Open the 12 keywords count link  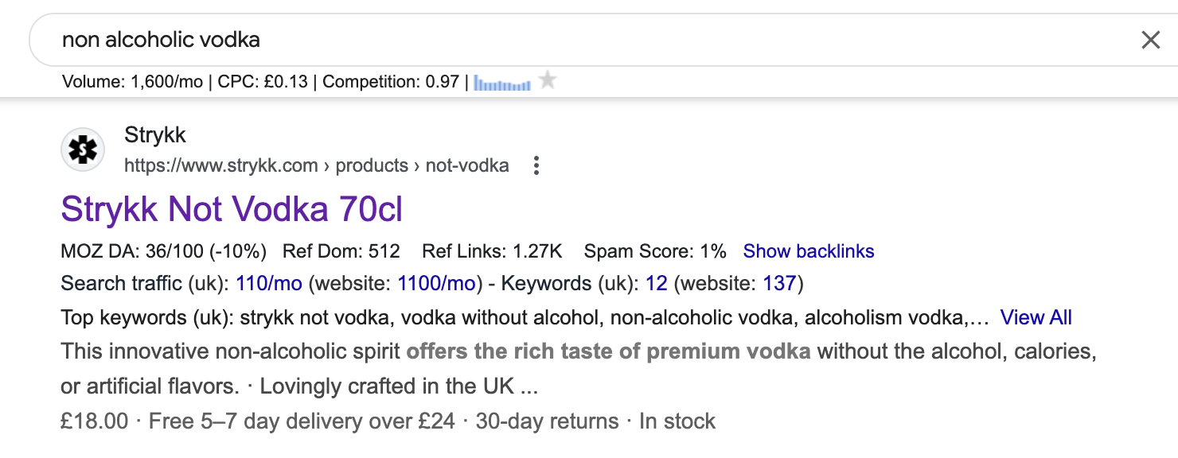(x=657, y=284)
